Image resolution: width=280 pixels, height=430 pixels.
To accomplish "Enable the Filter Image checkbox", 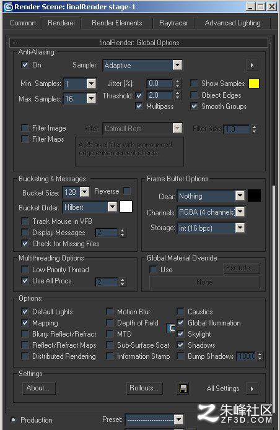I will point(25,128).
